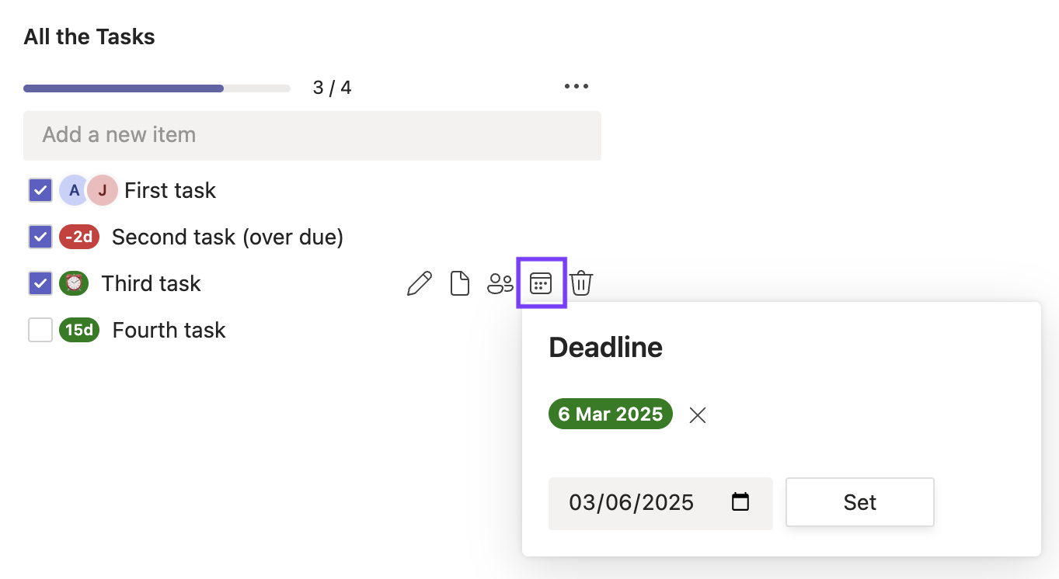Screen dimensions: 1059x579
Task: Click the pencil edit icon on Third task
Action: [x=420, y=284]
